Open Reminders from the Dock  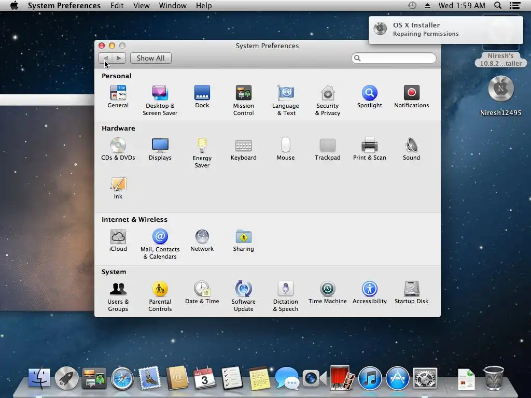(x=232, y=377)
